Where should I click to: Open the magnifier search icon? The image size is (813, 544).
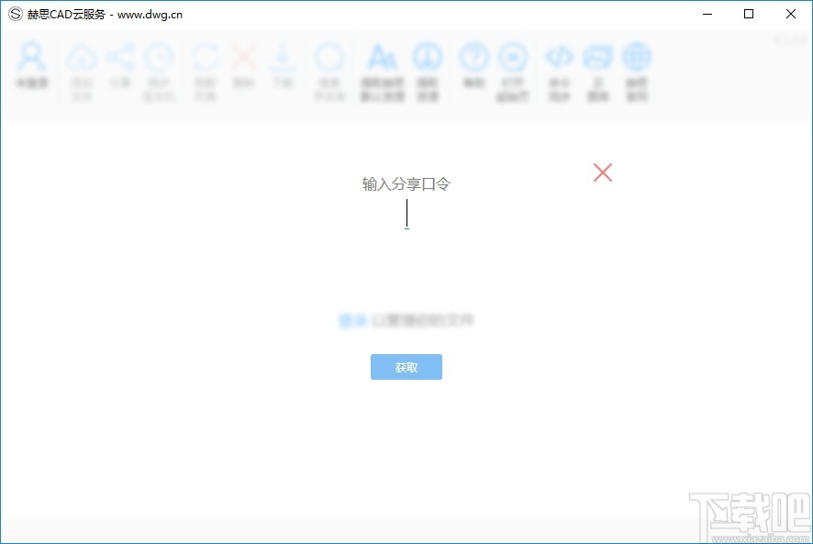point(329,57)
